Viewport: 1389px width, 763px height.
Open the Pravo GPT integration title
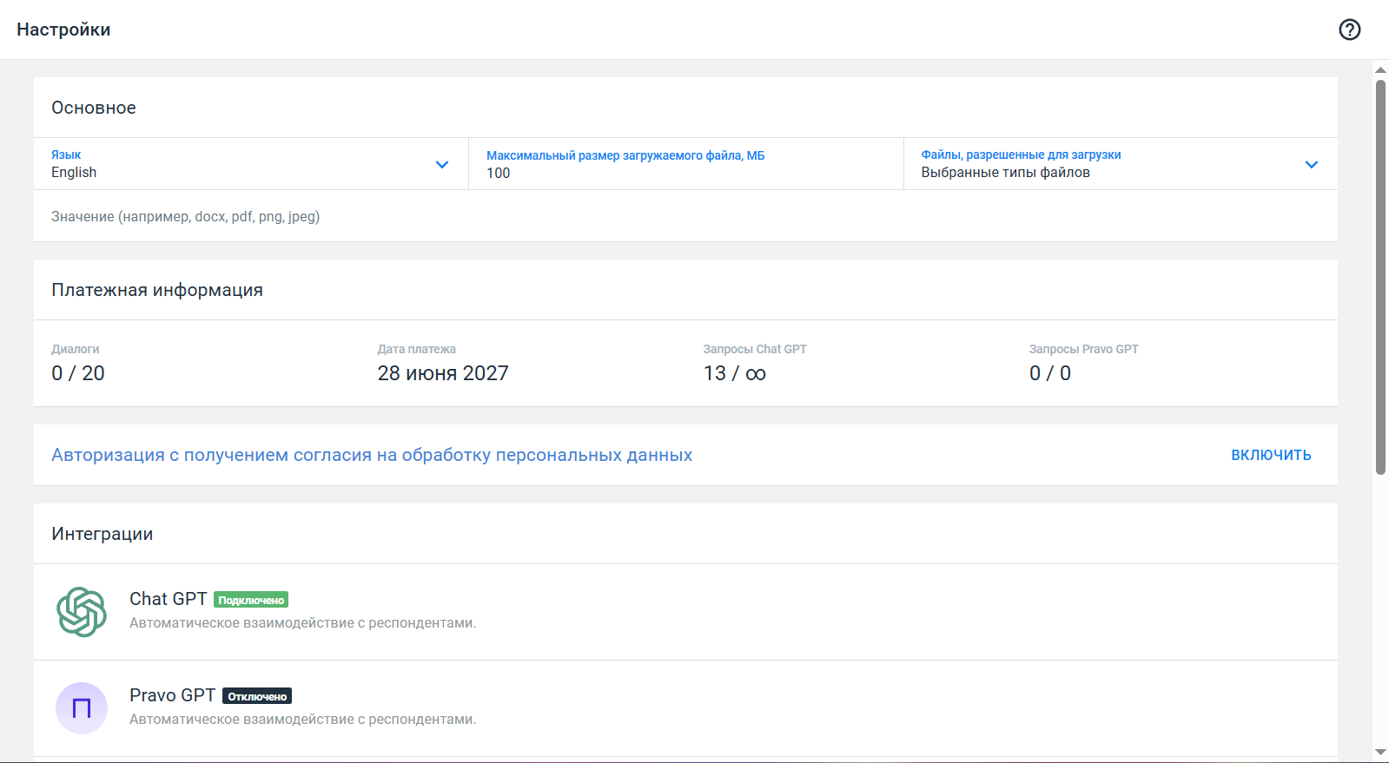172,695
